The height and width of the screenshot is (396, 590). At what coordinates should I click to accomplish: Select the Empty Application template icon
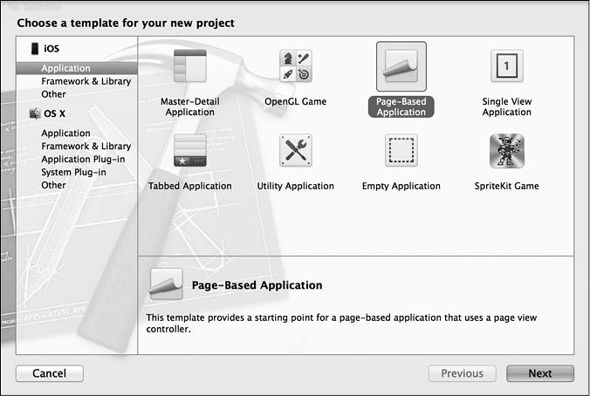tap(401, 151)
